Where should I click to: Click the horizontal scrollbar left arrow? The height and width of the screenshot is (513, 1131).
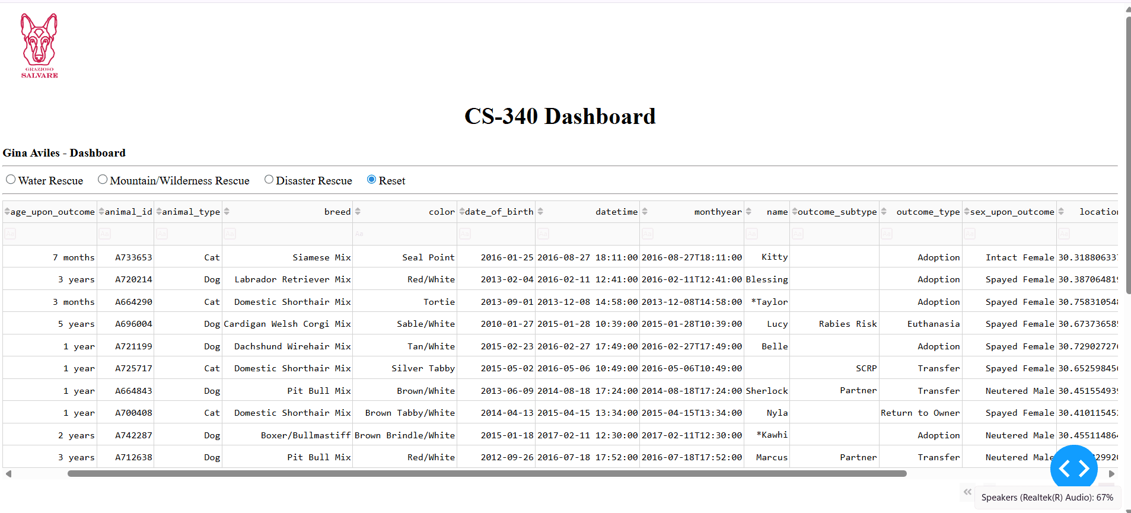coord(8,474)
